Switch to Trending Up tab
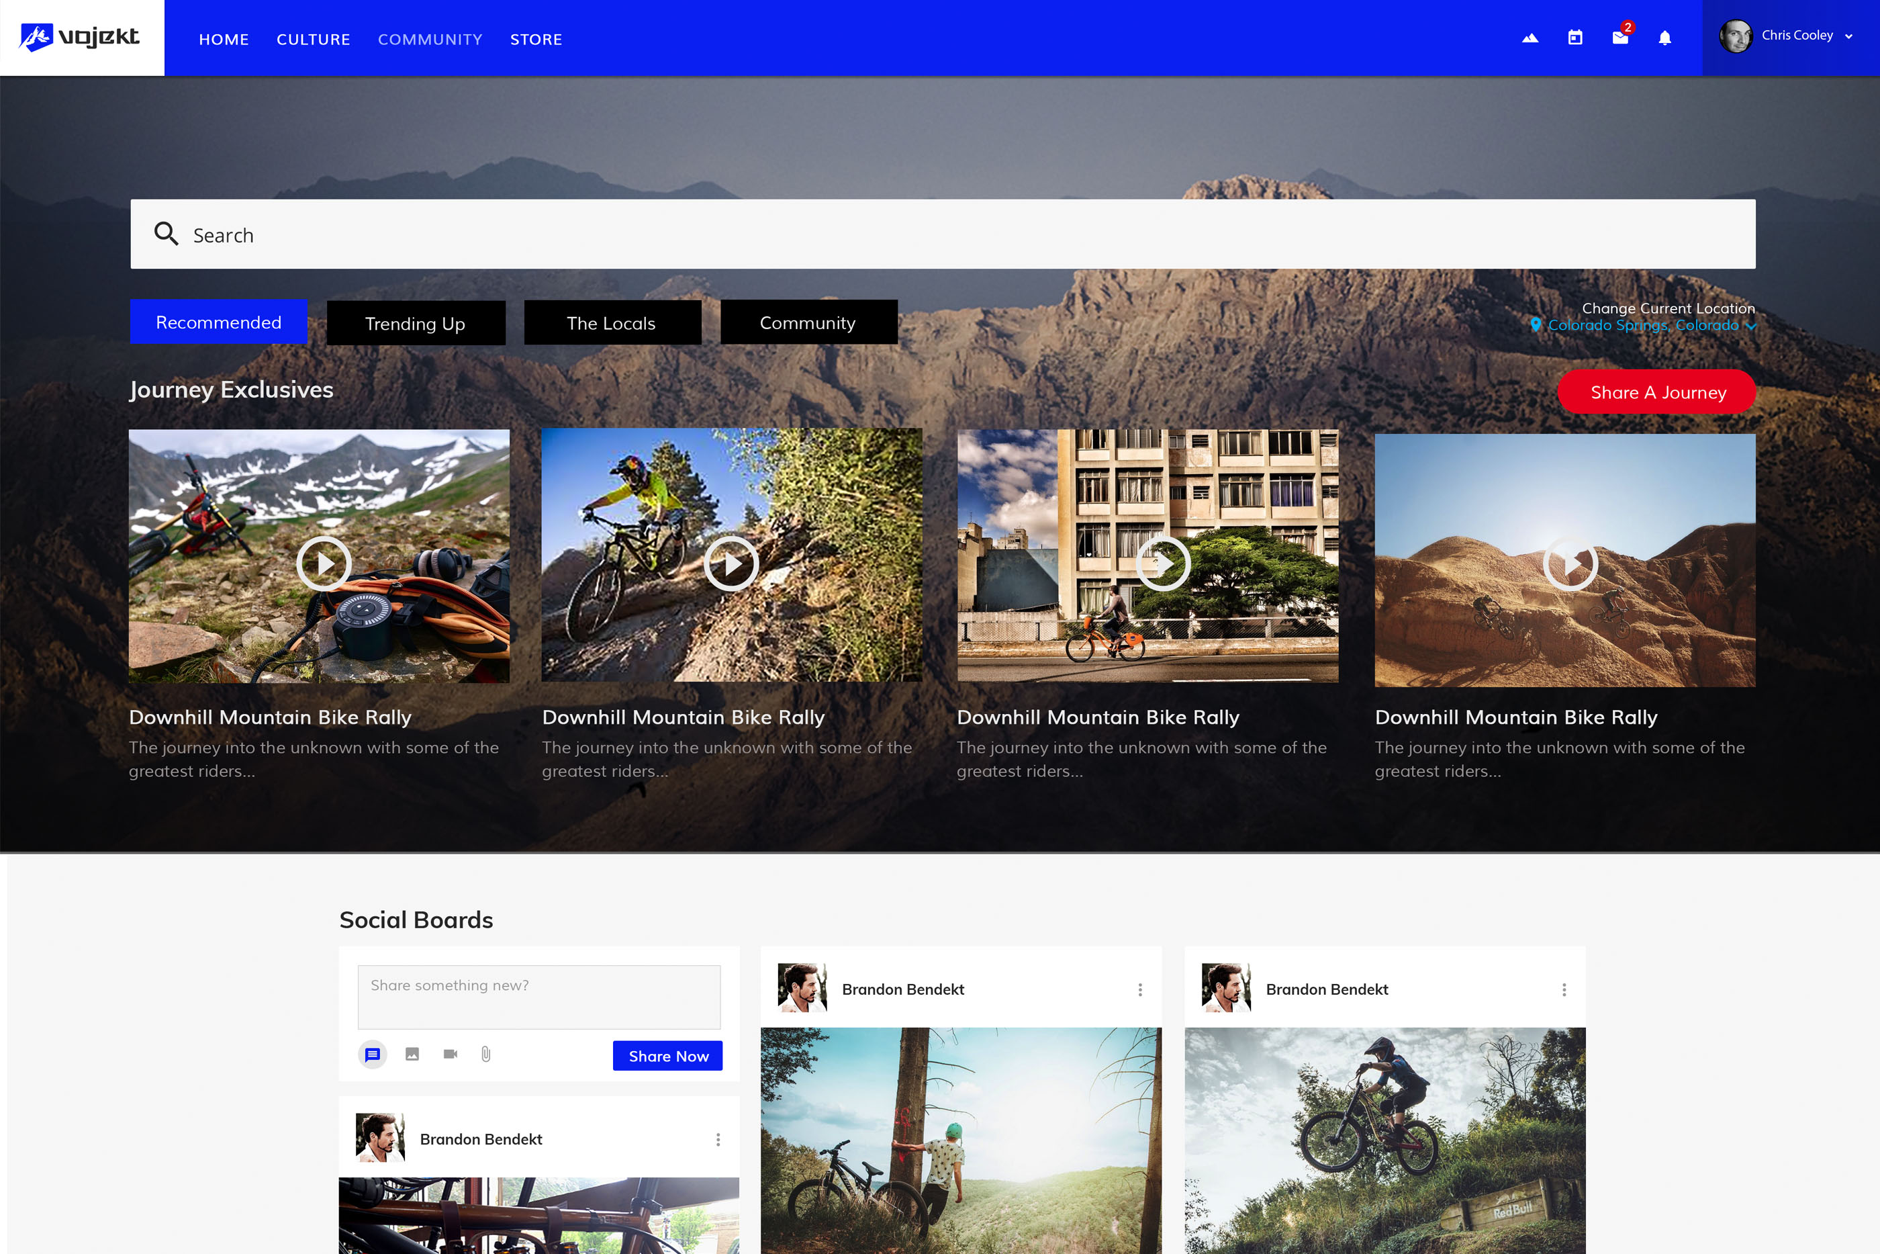 click(416, 323)
